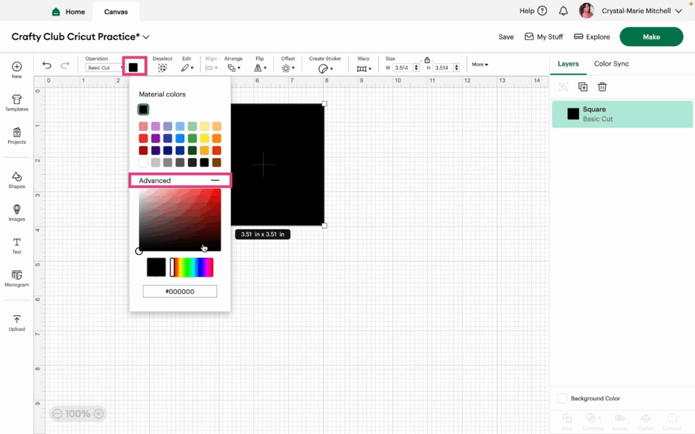This screenshot has width=695, height=434.
Task: Open the Shapes tool
Action: 17,177
